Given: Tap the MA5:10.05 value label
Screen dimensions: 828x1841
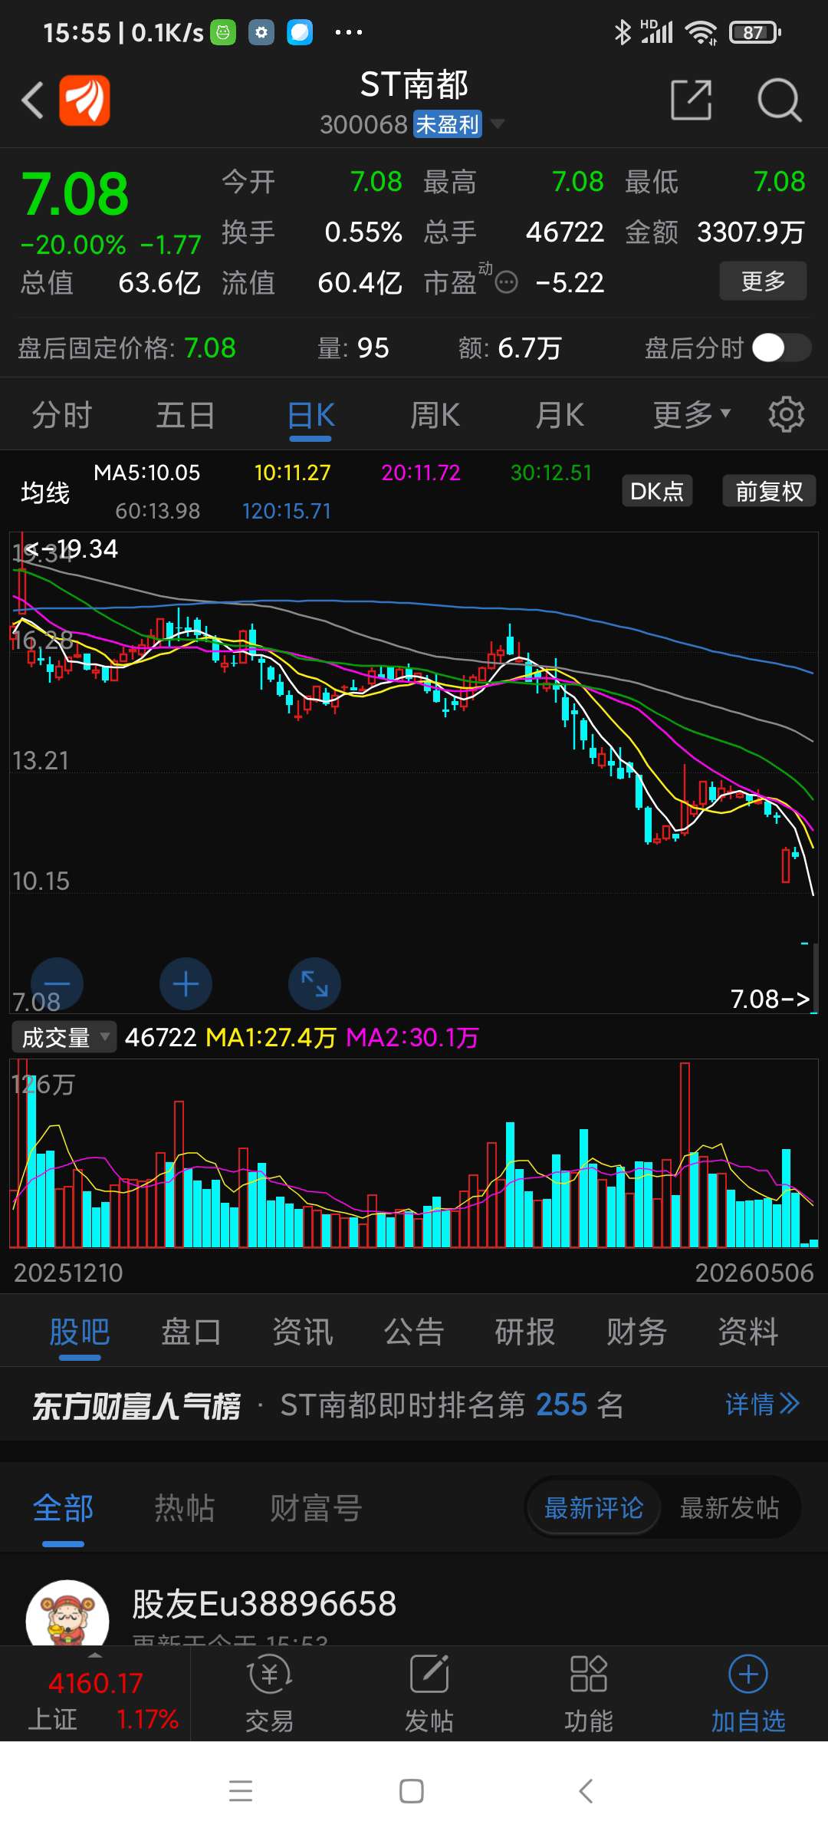Looking at the screenshot, I should click(146, 473).
